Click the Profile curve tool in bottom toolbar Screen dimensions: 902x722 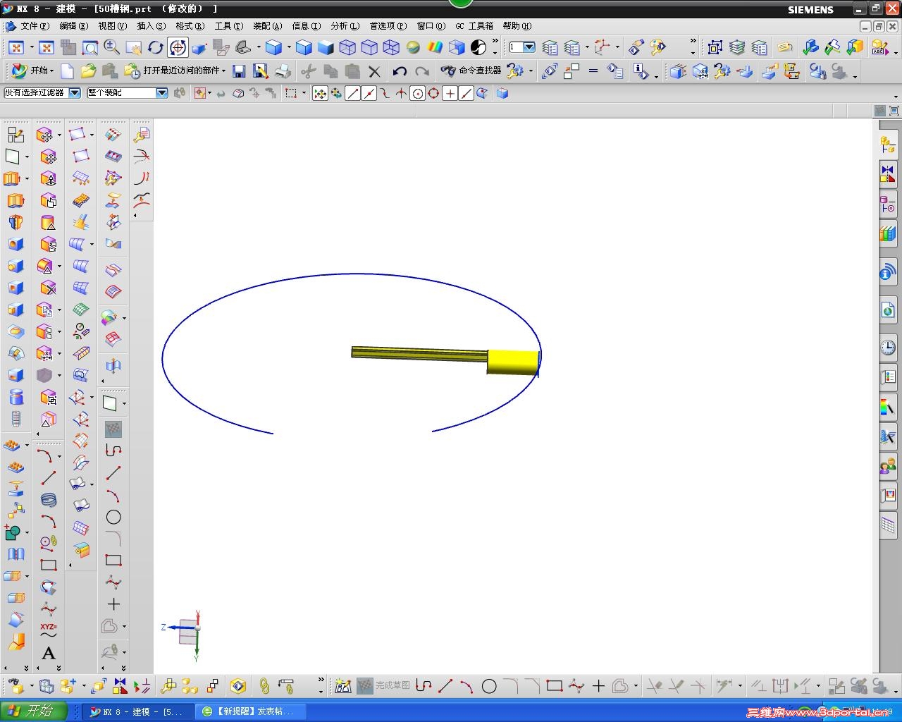click(424, 685)
